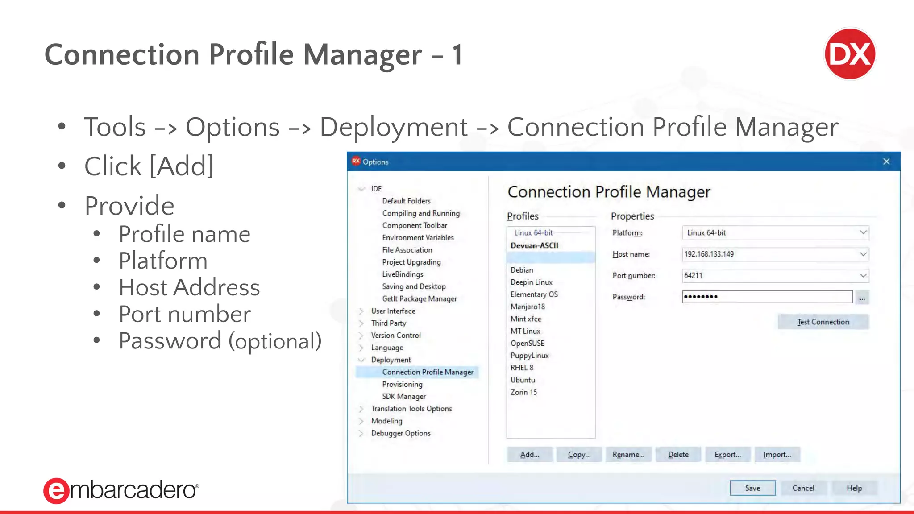Click the Copy... button

(x=579, y=455)
